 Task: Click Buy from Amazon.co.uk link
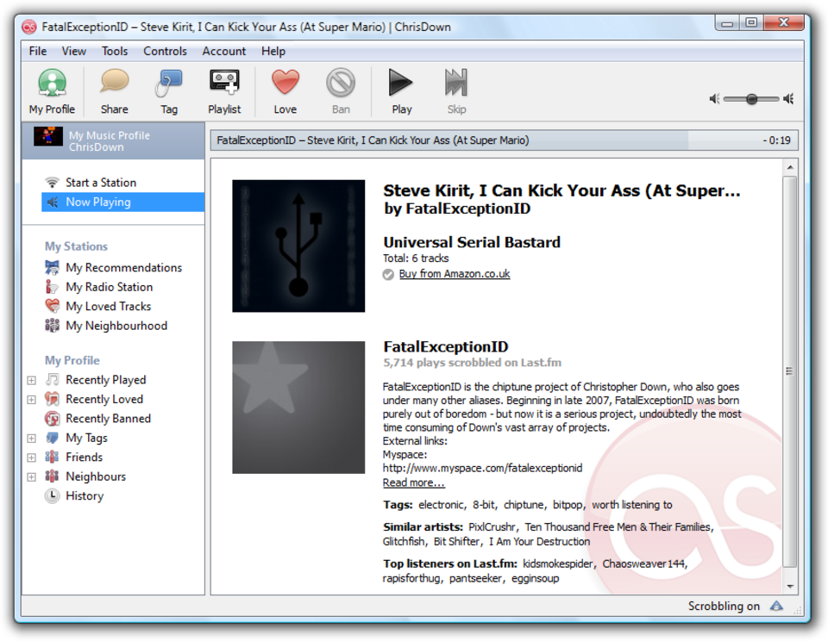pyautogui.click(x=455, y=274)
